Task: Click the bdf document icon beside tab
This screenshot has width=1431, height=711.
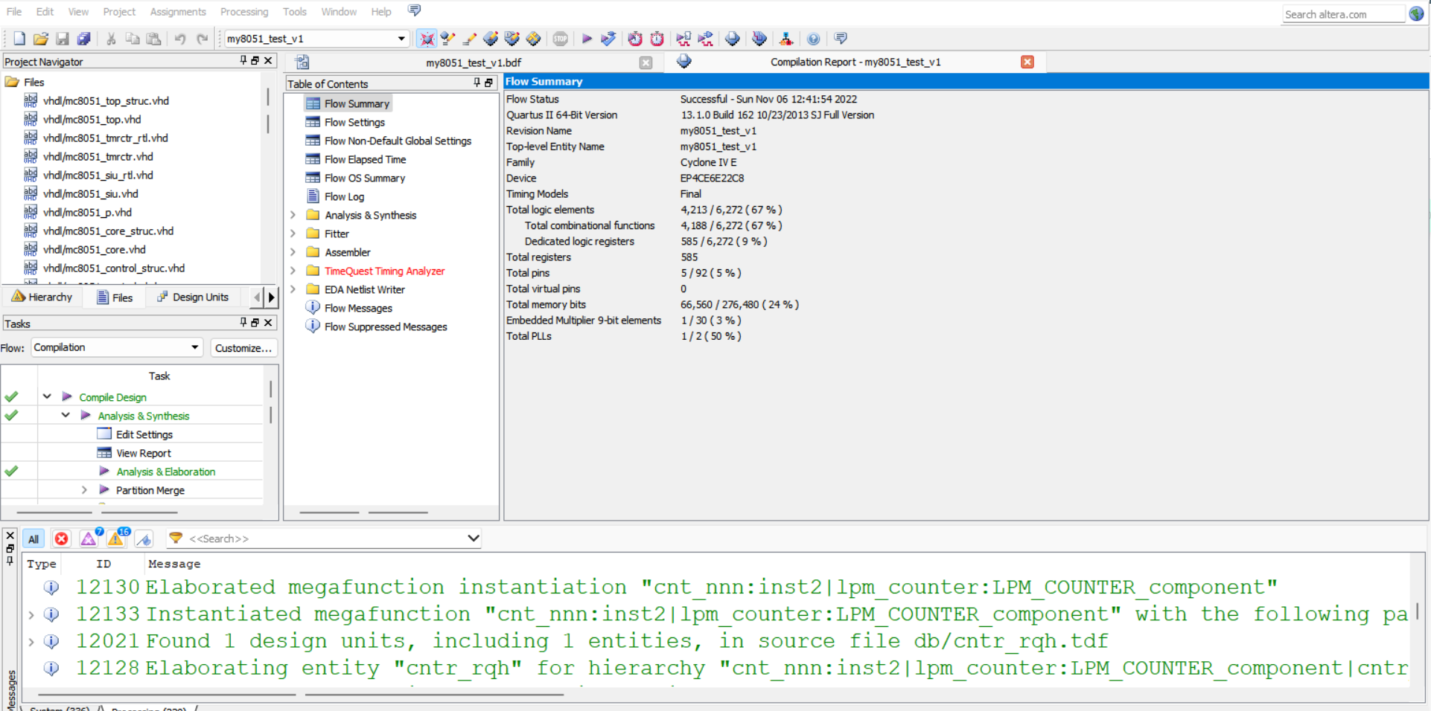Action: click(302, 62)
